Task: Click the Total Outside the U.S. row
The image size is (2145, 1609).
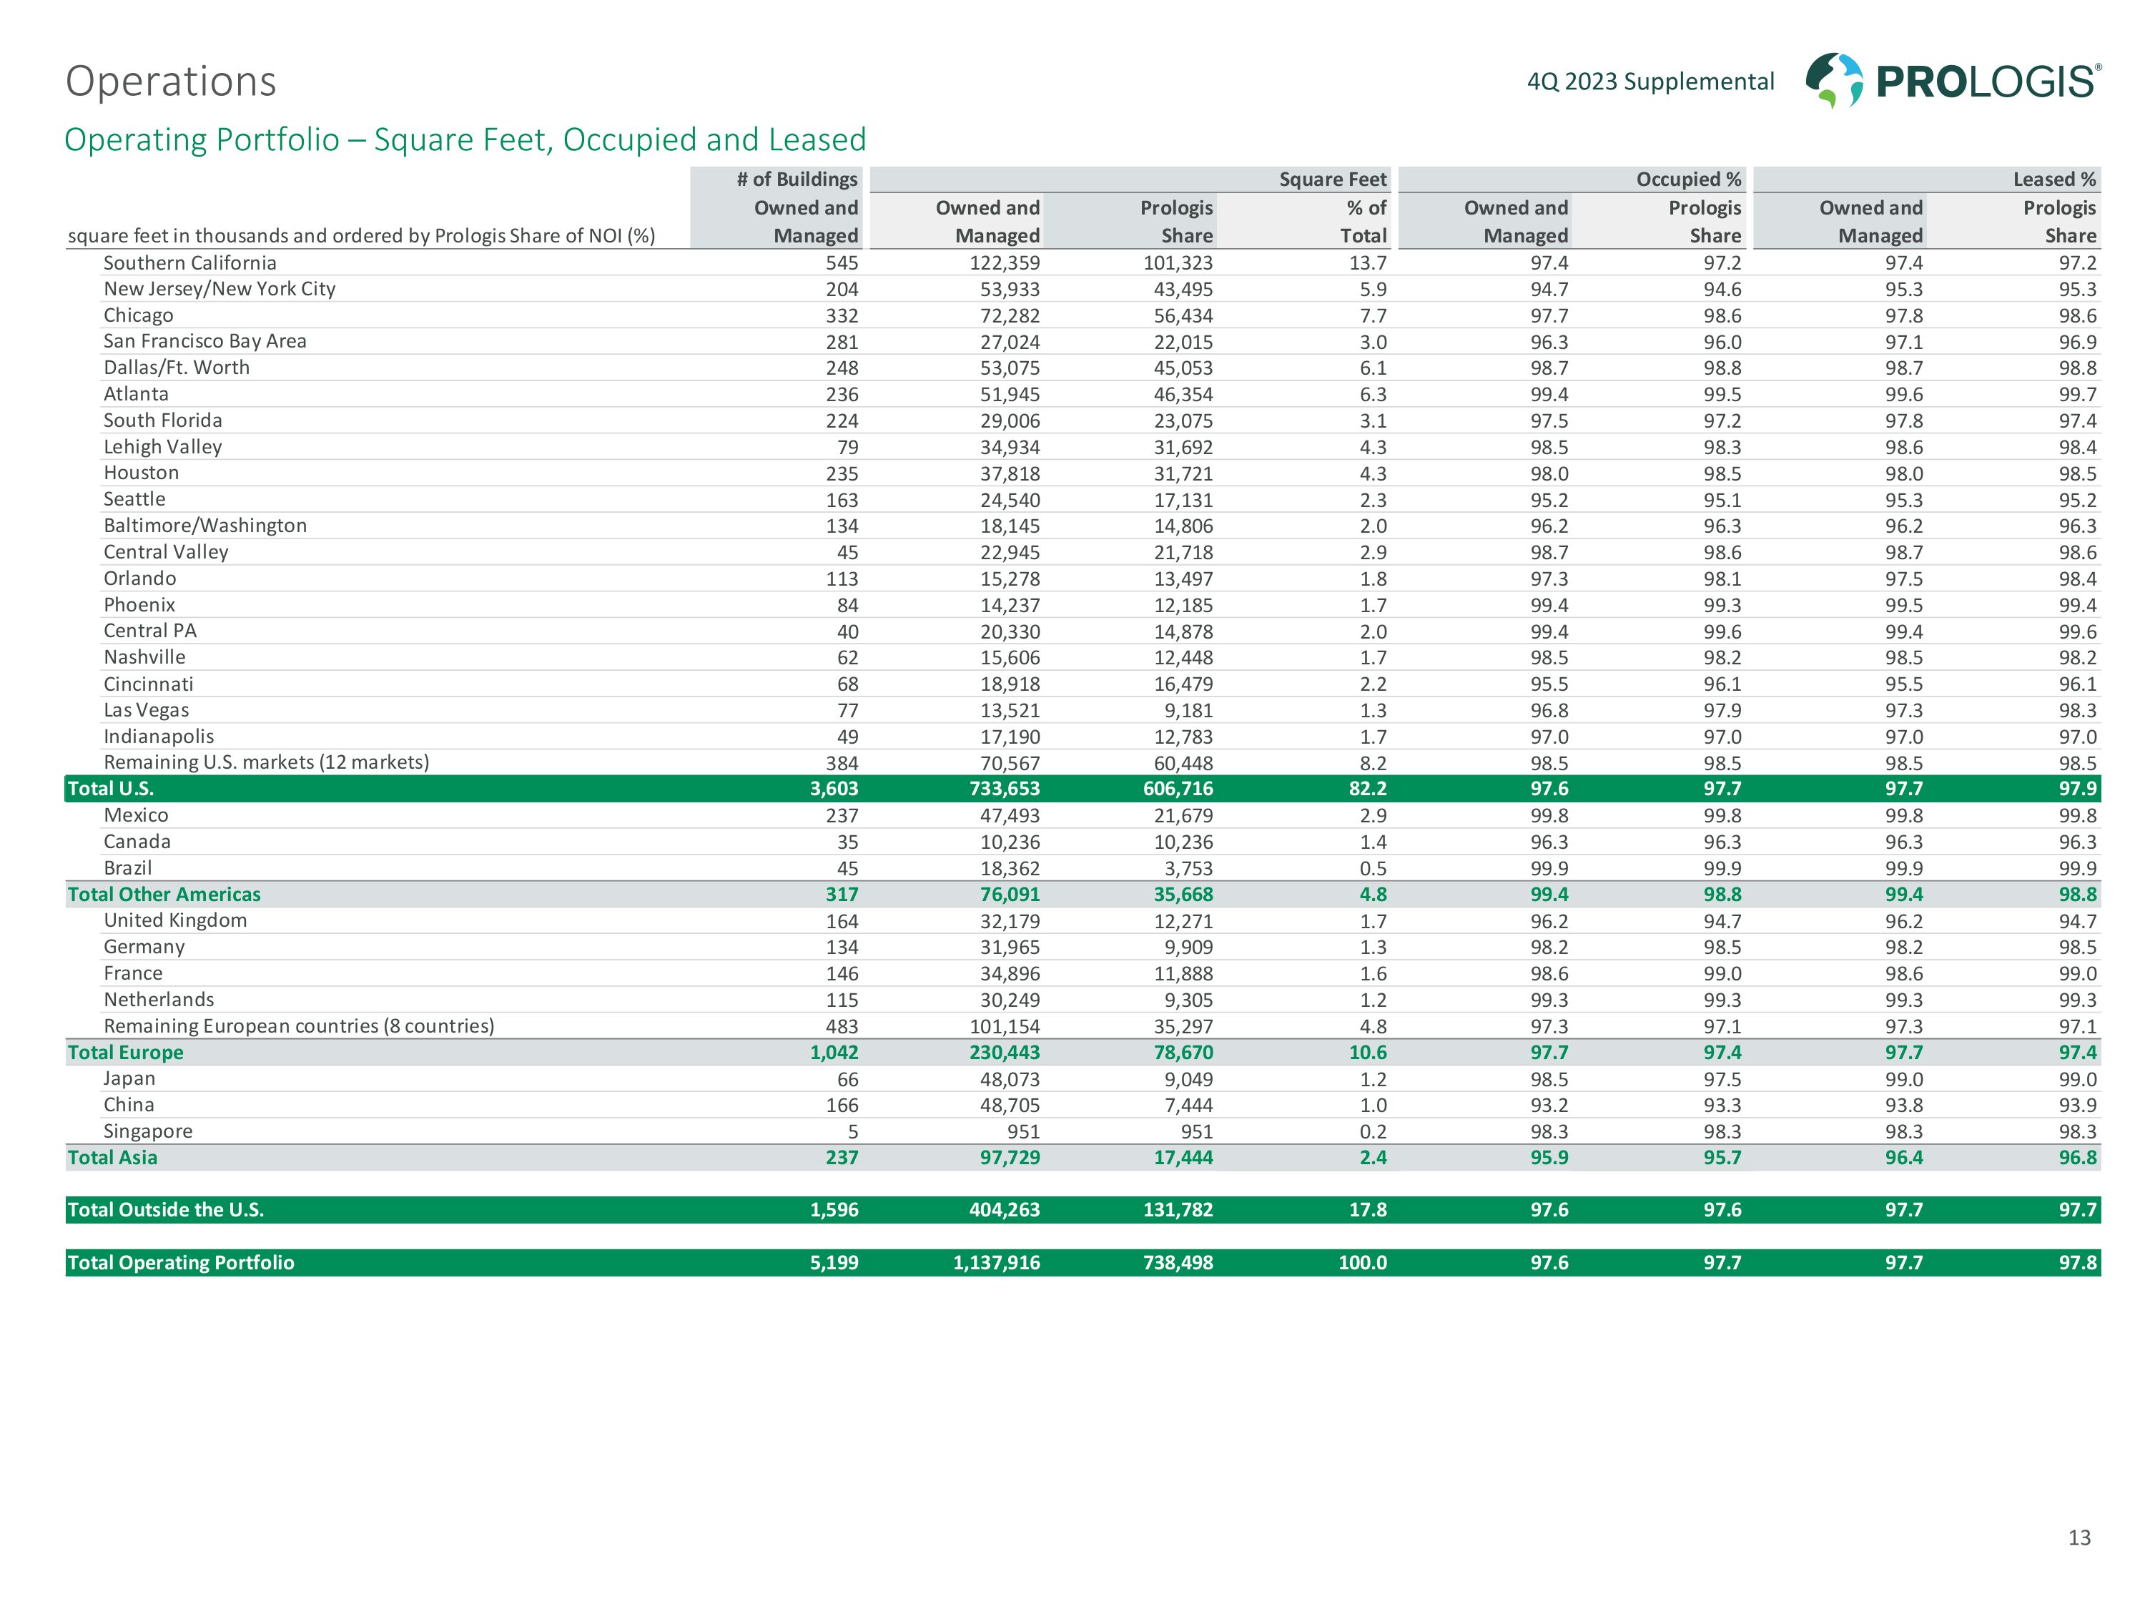Action: point(166,1209)
